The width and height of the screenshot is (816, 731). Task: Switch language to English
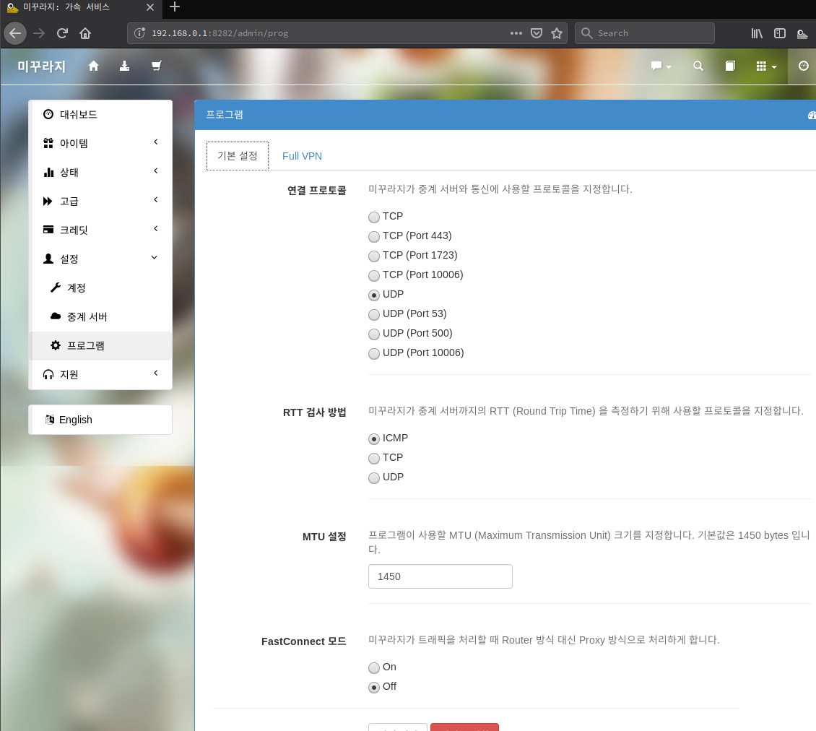click(x=75, y=420)
